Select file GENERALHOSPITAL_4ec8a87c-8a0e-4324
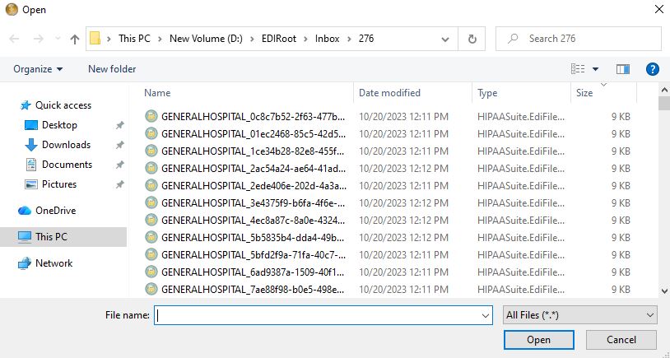670x358 pixels. (x=253, y=221)
